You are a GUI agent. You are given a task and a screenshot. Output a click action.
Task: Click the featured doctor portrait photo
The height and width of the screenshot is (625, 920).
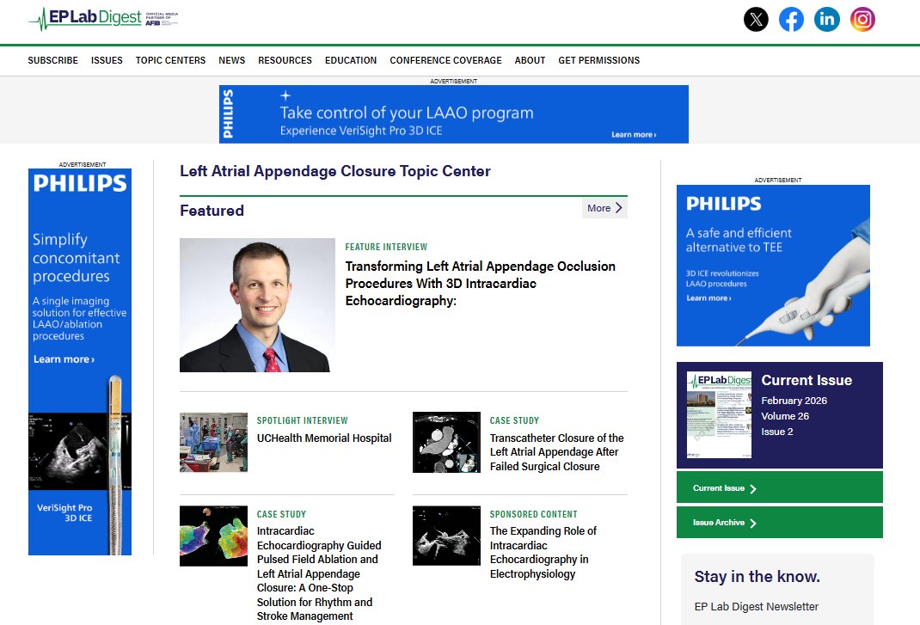pyautogui.click(x=257, y=305)
